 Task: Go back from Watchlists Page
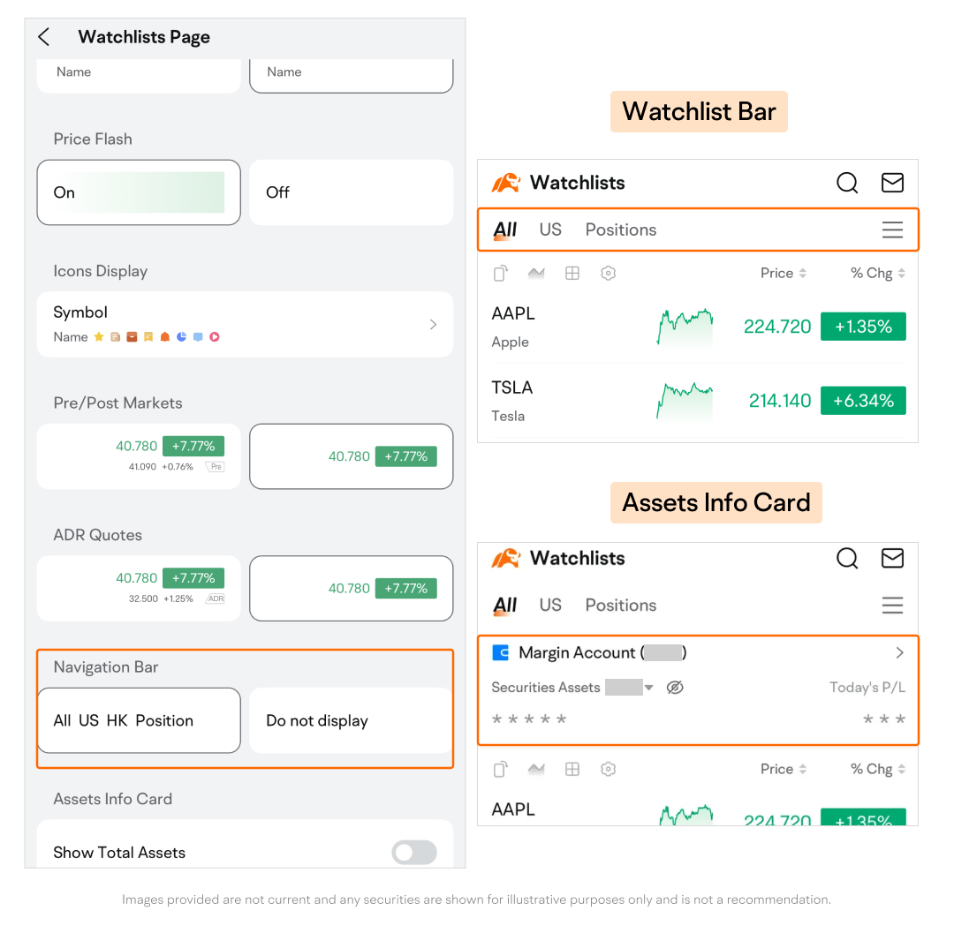pyautogui.click(x=44, y=37)
